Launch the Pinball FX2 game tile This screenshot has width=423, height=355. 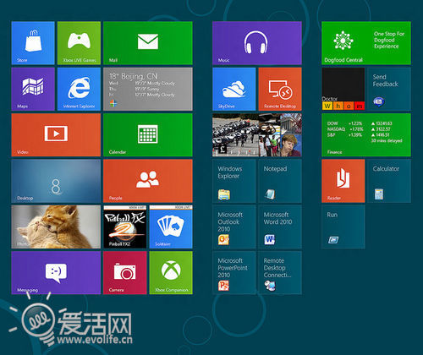[125, 227]
